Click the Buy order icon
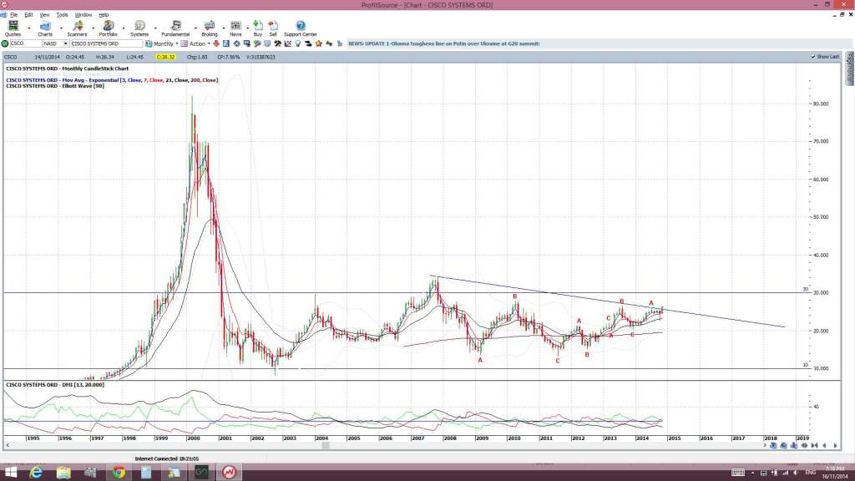 pos(258,26)
